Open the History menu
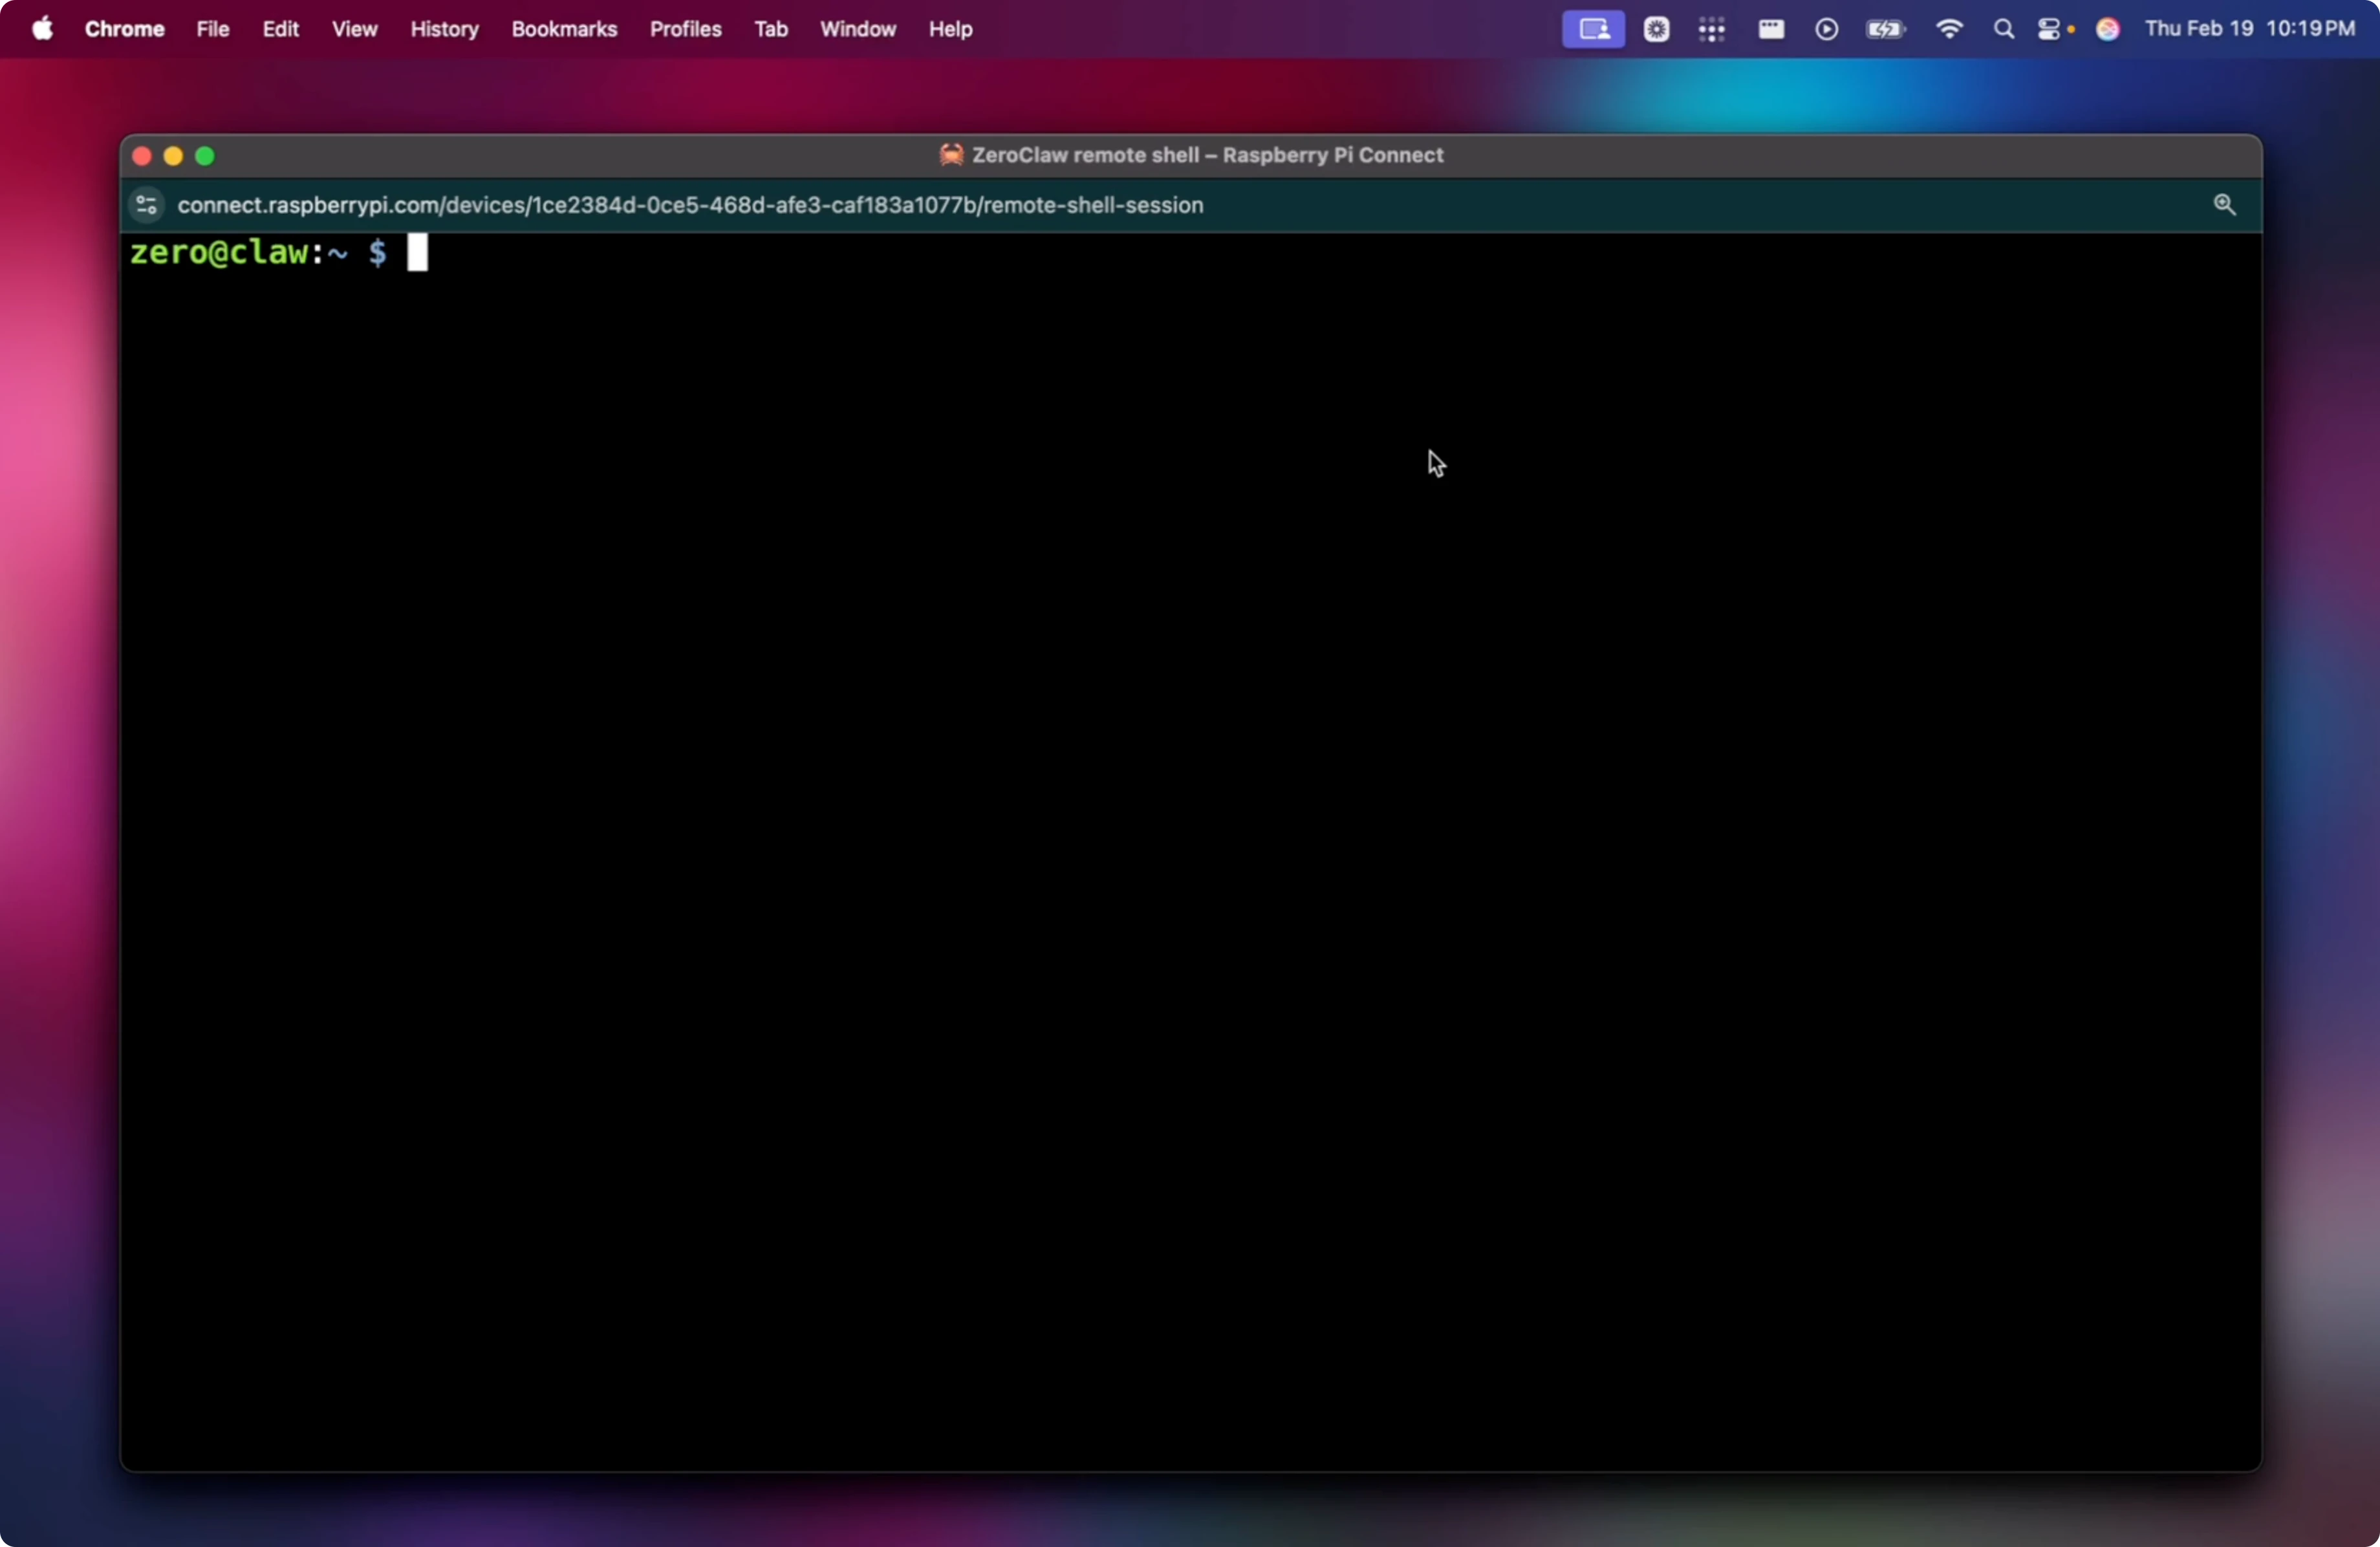 click(444, 29)
